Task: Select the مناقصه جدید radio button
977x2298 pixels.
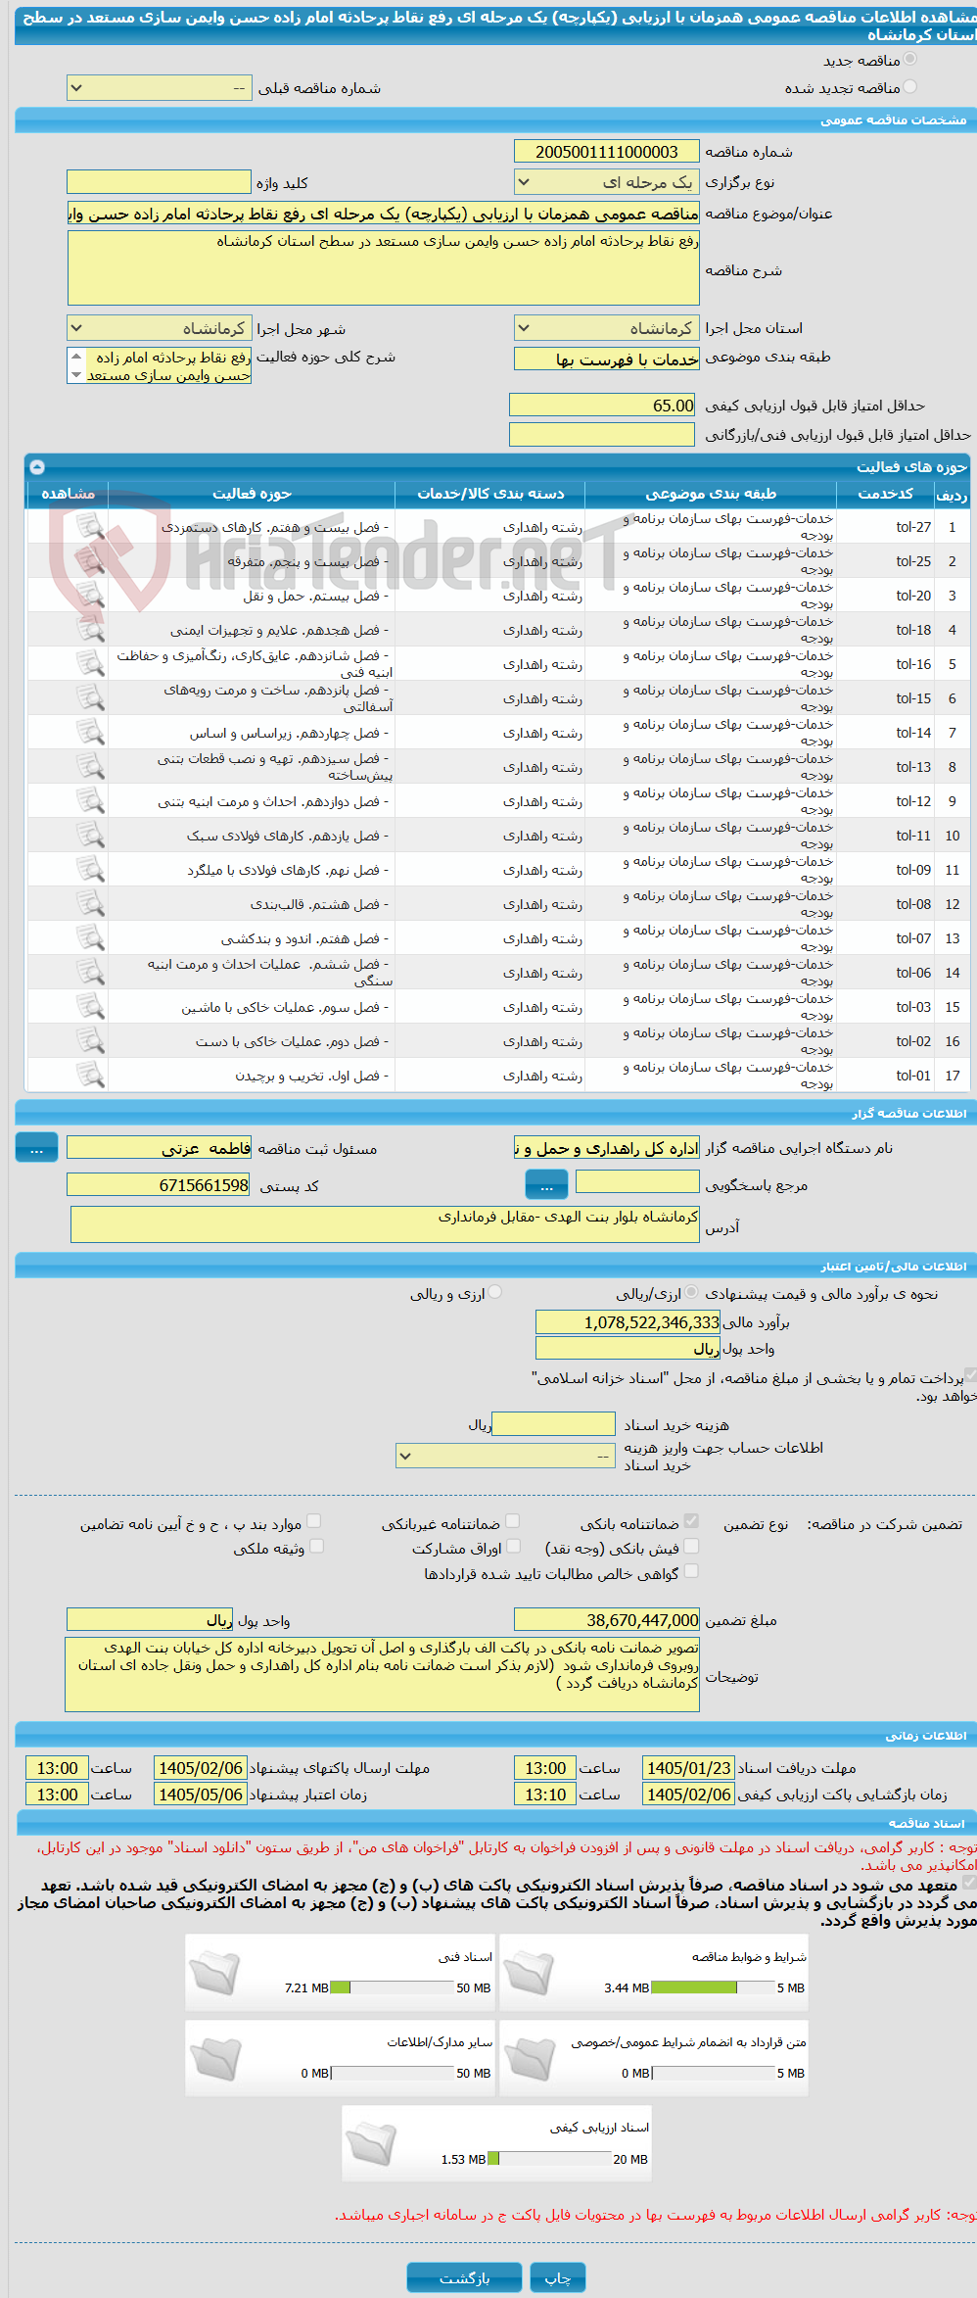Action: click(910, 60)
